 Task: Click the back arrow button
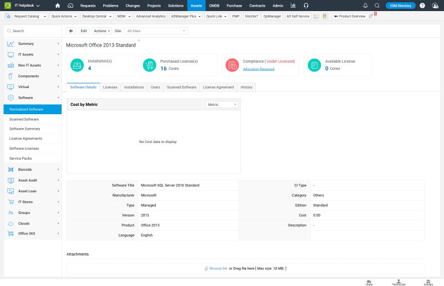click(x=71, y=31)
